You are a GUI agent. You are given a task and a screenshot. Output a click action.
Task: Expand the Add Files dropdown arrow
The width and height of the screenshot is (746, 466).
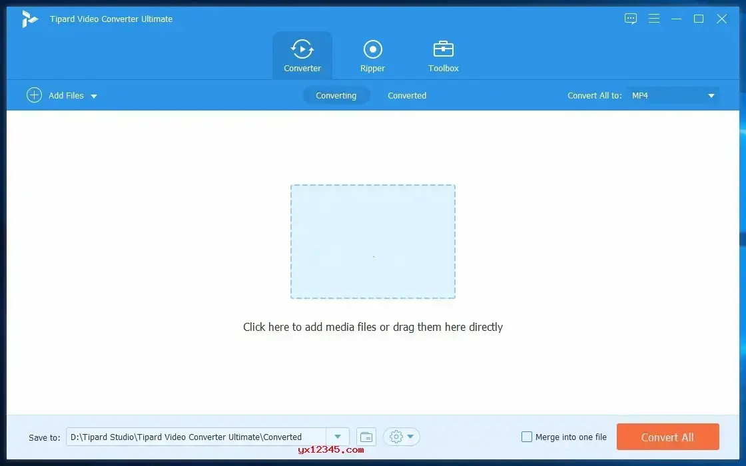click(94, 96)
